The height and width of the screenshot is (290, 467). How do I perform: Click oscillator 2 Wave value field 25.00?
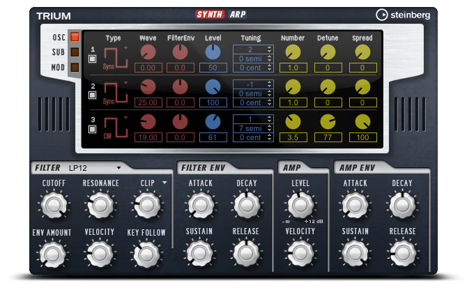click(x=148, y=102)
